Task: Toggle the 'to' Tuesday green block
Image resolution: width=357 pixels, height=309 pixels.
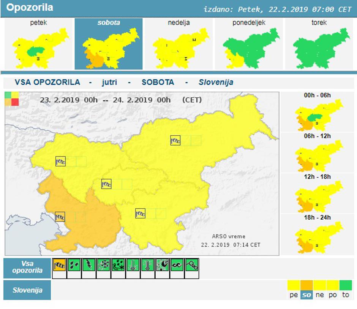Action: [346, 284]
